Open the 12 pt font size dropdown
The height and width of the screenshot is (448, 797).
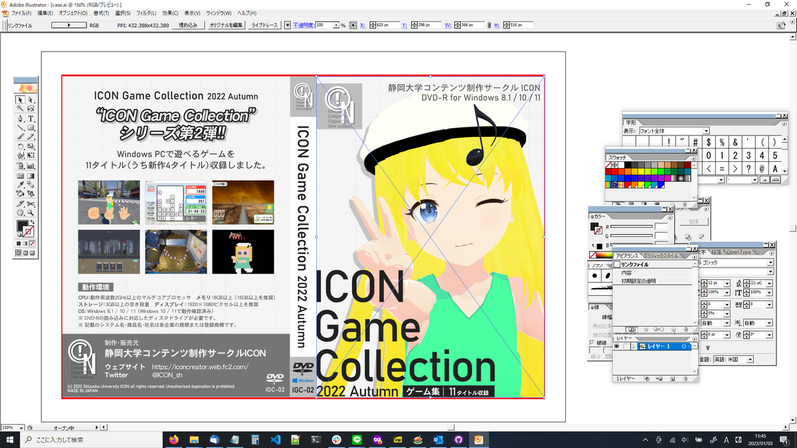[x=727, y=283]
